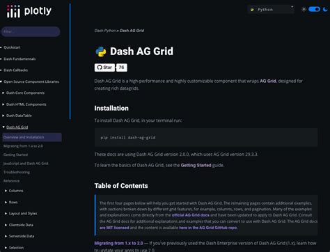The height and width of the screenshot is (252, 330).
Task: Expand the Columns section arrow
Action: click(6, 191)
